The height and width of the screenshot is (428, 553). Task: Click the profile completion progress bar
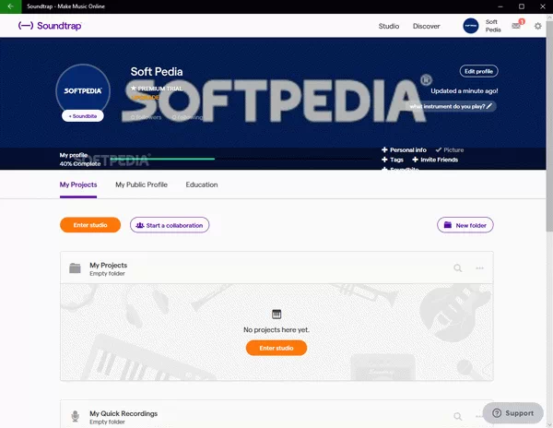[x=240, y=160]
